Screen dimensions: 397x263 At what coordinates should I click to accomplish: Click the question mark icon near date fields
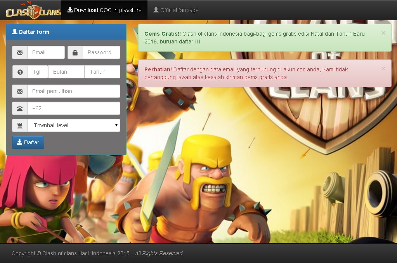tap(20, 71)
